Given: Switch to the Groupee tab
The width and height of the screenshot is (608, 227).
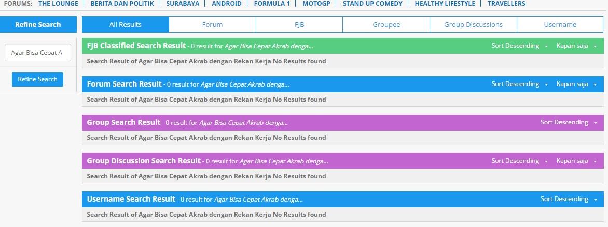Looking at the screenshot, I should [386, 24].
